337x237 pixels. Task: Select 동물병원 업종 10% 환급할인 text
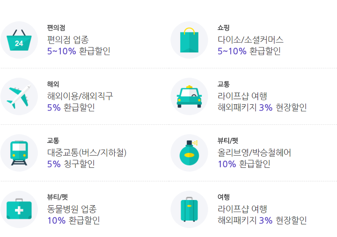point(73,215)
